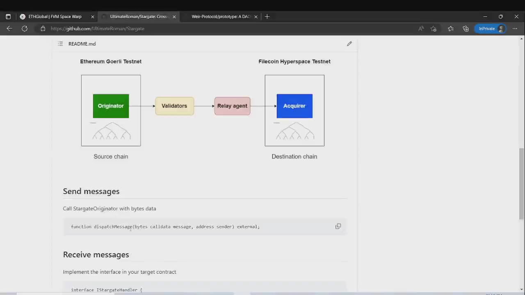Open Read Aloud in the address bar
This screenshot has height=295, width=525.
click(421, 29)
